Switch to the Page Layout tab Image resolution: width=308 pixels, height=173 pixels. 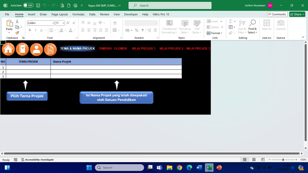60,14
